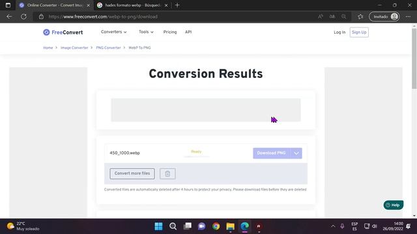
Task: Open File Explorer from taskbar
Action: coord(231,226)
